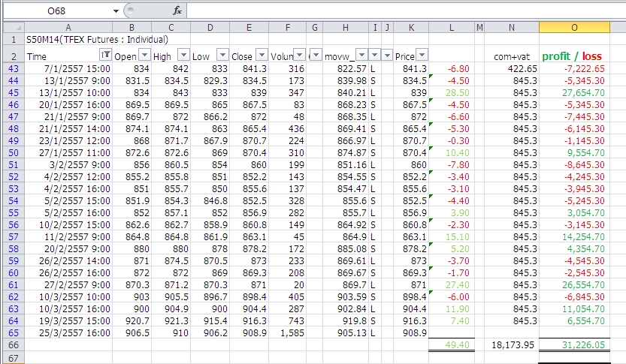Viewport: 626px width, 364px height.
Task: Select highlighted column O header
Action: coord(574,28)
